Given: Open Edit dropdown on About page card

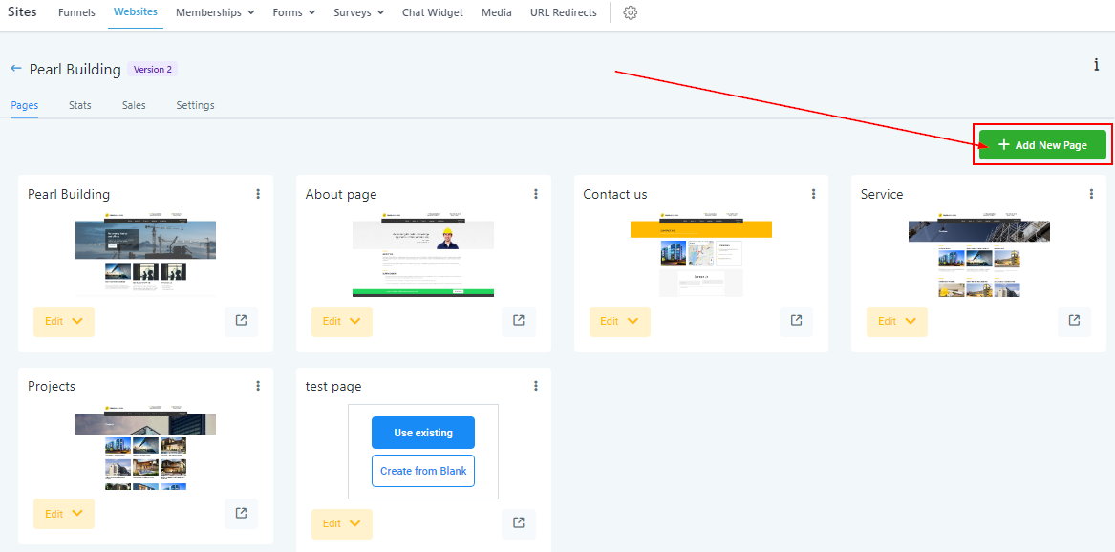Looking at the screenshot, I should click(341, 322).
